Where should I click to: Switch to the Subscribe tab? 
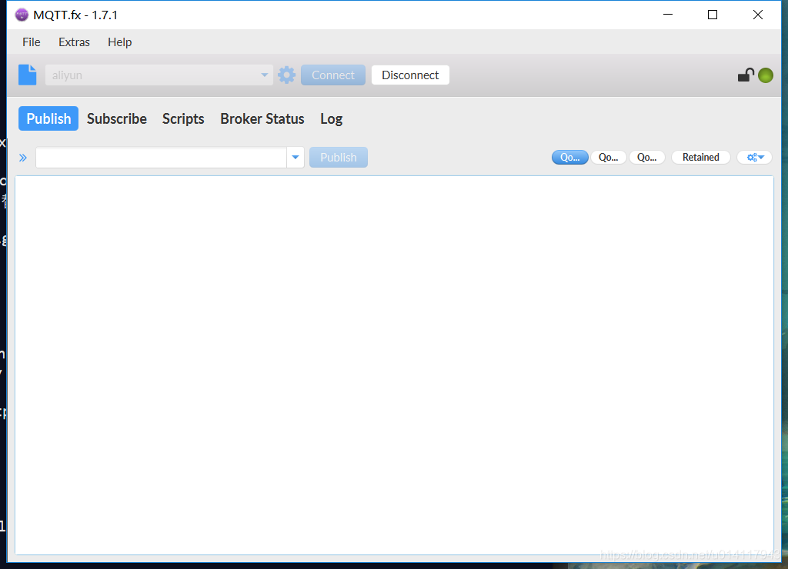coord(117,118)
